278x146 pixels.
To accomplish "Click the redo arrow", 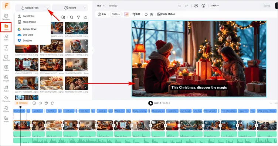I will tap(186, 6).
